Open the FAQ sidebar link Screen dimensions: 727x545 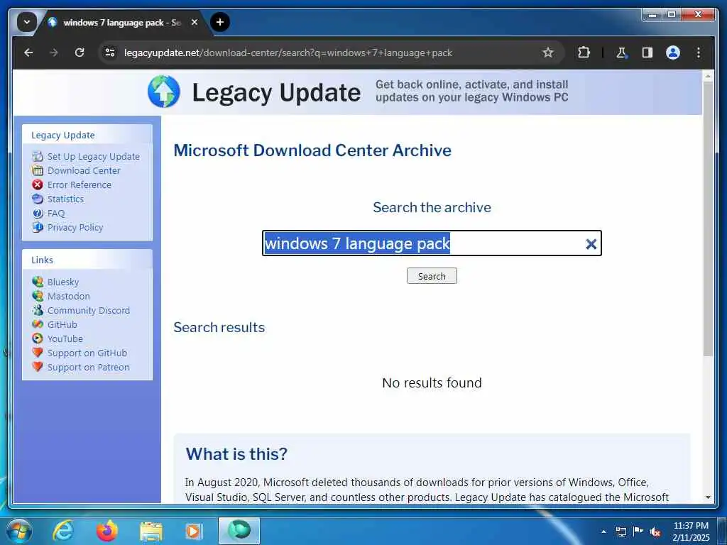pyautogui.click(x=56, y=213)
